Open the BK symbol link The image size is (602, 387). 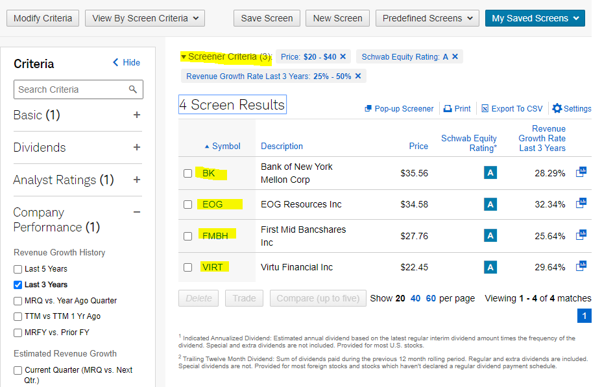coord(208,173)
